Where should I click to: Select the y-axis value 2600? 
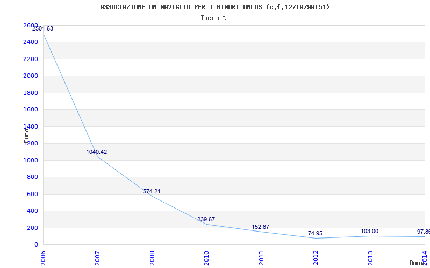[x=31, y=25]
